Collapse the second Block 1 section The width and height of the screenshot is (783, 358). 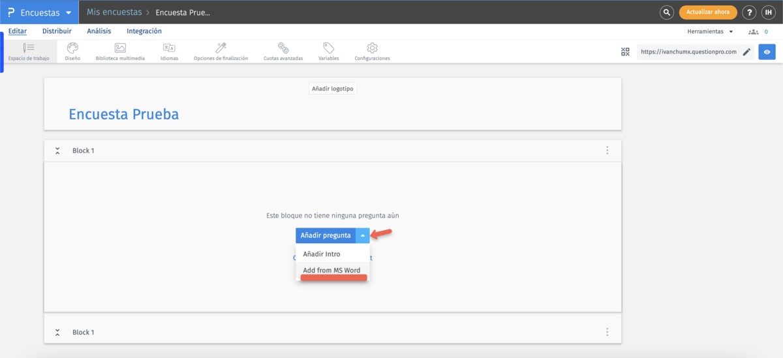[57, 333]
